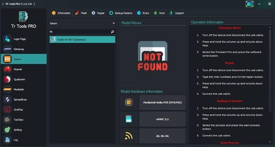Select the Xiaomi Mi logo icon
The image size is (275, 147).
point(7,59)
